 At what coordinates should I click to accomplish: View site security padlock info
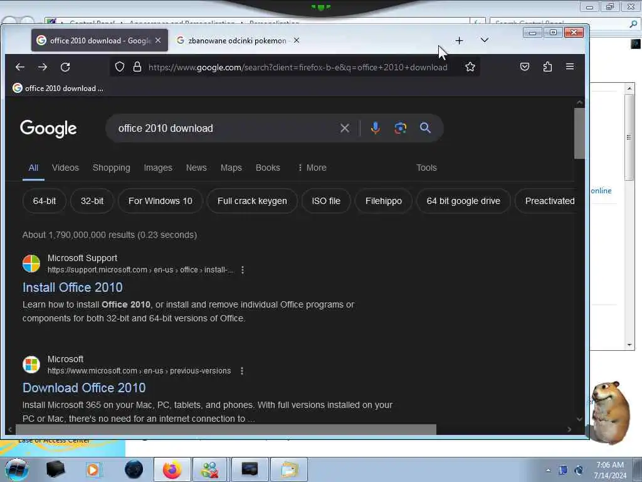(x=137, y=67)
